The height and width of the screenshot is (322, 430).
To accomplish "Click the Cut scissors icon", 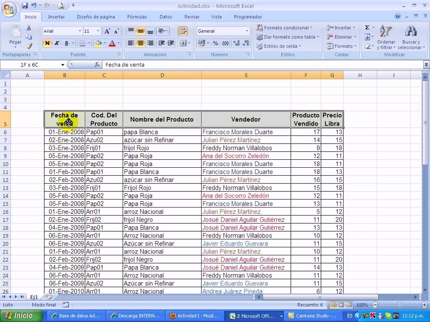I will (29, 28).
